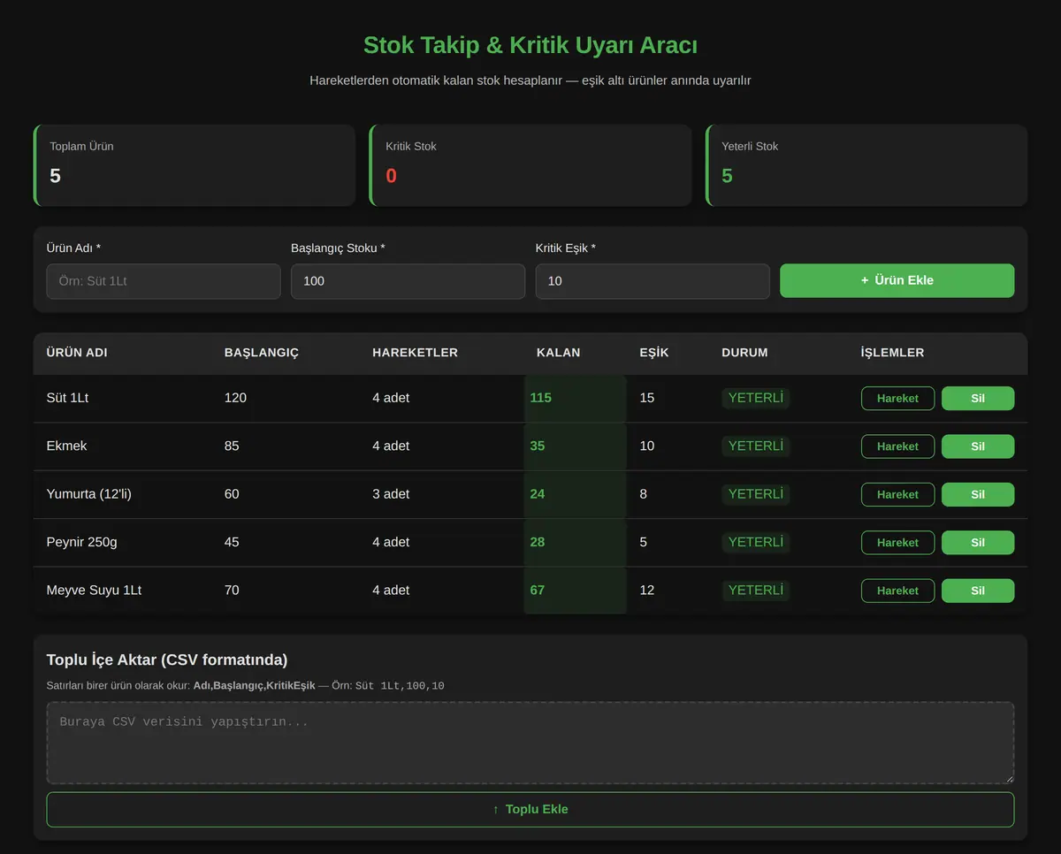This screenshot has height=854, width=1061.
Task: Click Sil on the Peynir 250g row
Action: coord(978,542)
